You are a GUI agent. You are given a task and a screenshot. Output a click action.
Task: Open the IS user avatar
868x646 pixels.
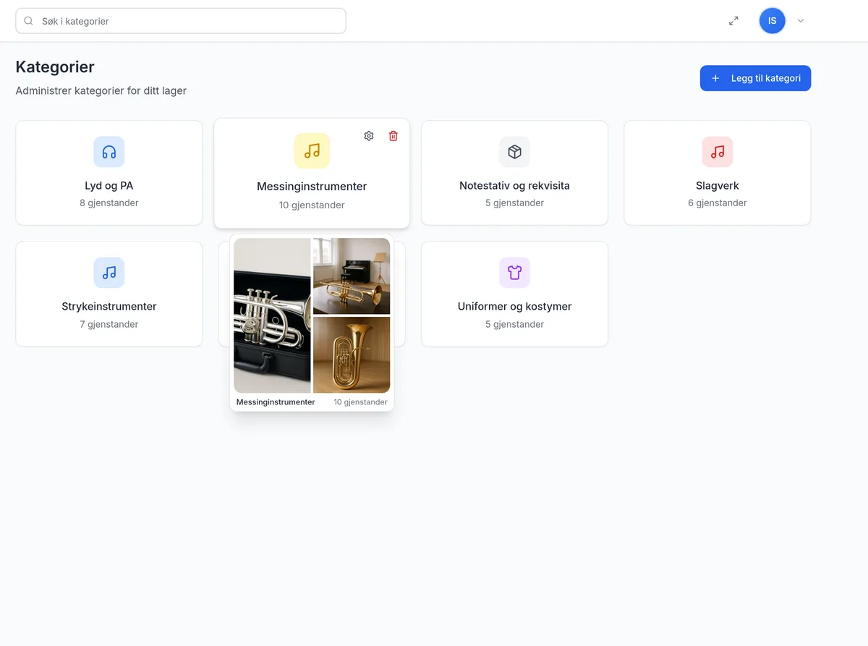click(x=772, y=21)
